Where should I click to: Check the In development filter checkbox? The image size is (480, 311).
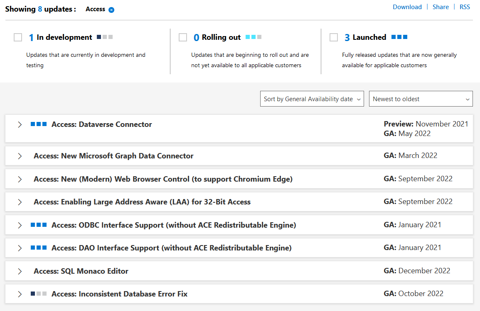[x=18, y=37]
